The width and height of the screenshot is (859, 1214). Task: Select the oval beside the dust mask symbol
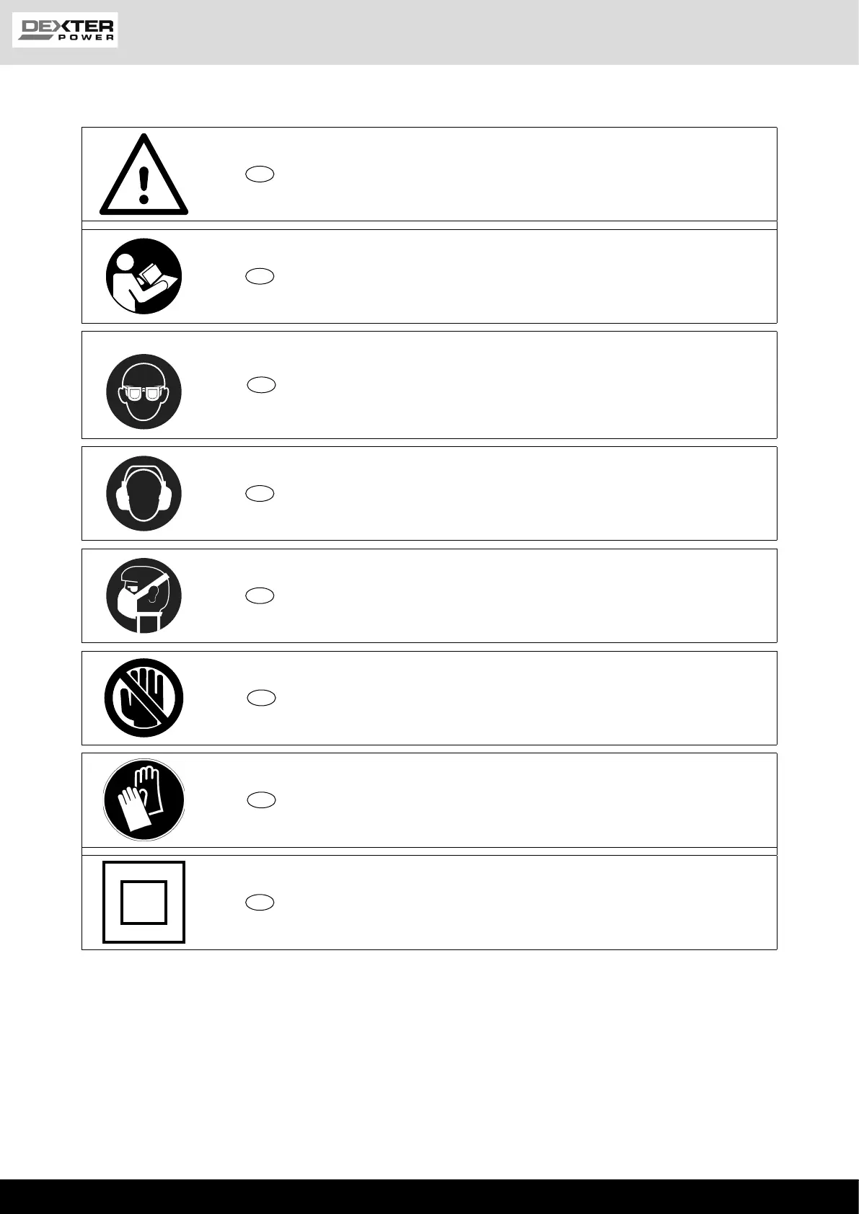tap(260, 595)
